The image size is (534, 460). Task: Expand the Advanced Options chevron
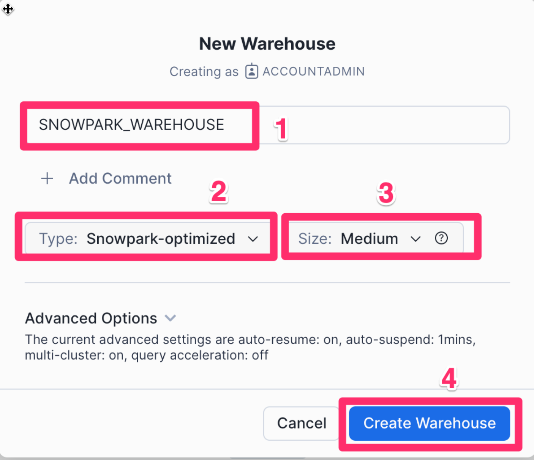click(171, 318)
